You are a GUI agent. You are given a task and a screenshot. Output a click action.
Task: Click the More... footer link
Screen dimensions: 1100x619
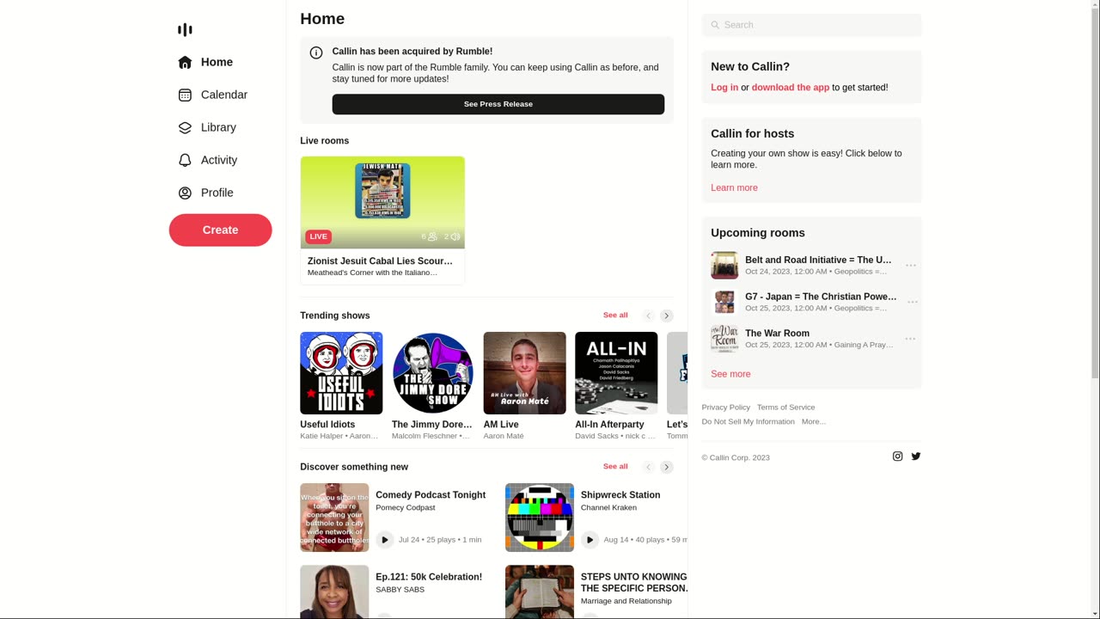pyautogui.click(x=814, y=421)
